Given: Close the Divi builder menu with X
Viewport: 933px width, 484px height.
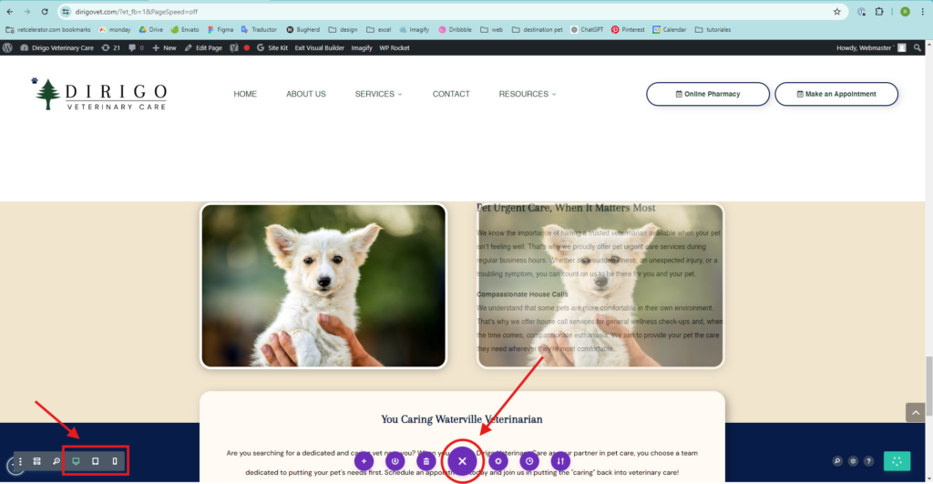Looking at the screenshot, I should coord(462,461).
